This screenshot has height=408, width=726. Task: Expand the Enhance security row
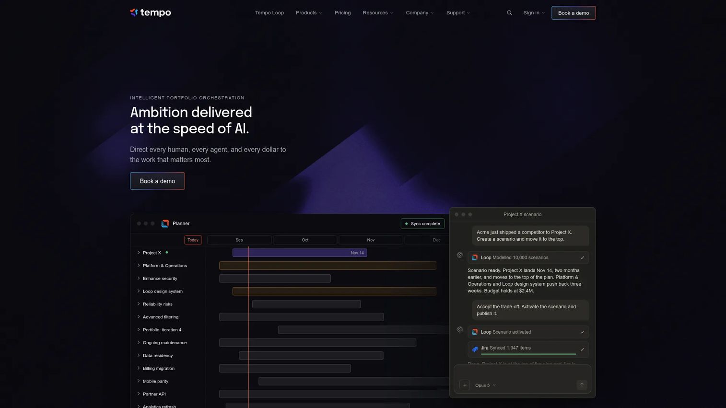click(139, 278)
